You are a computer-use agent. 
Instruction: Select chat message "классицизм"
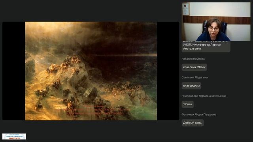pos(191,86)
